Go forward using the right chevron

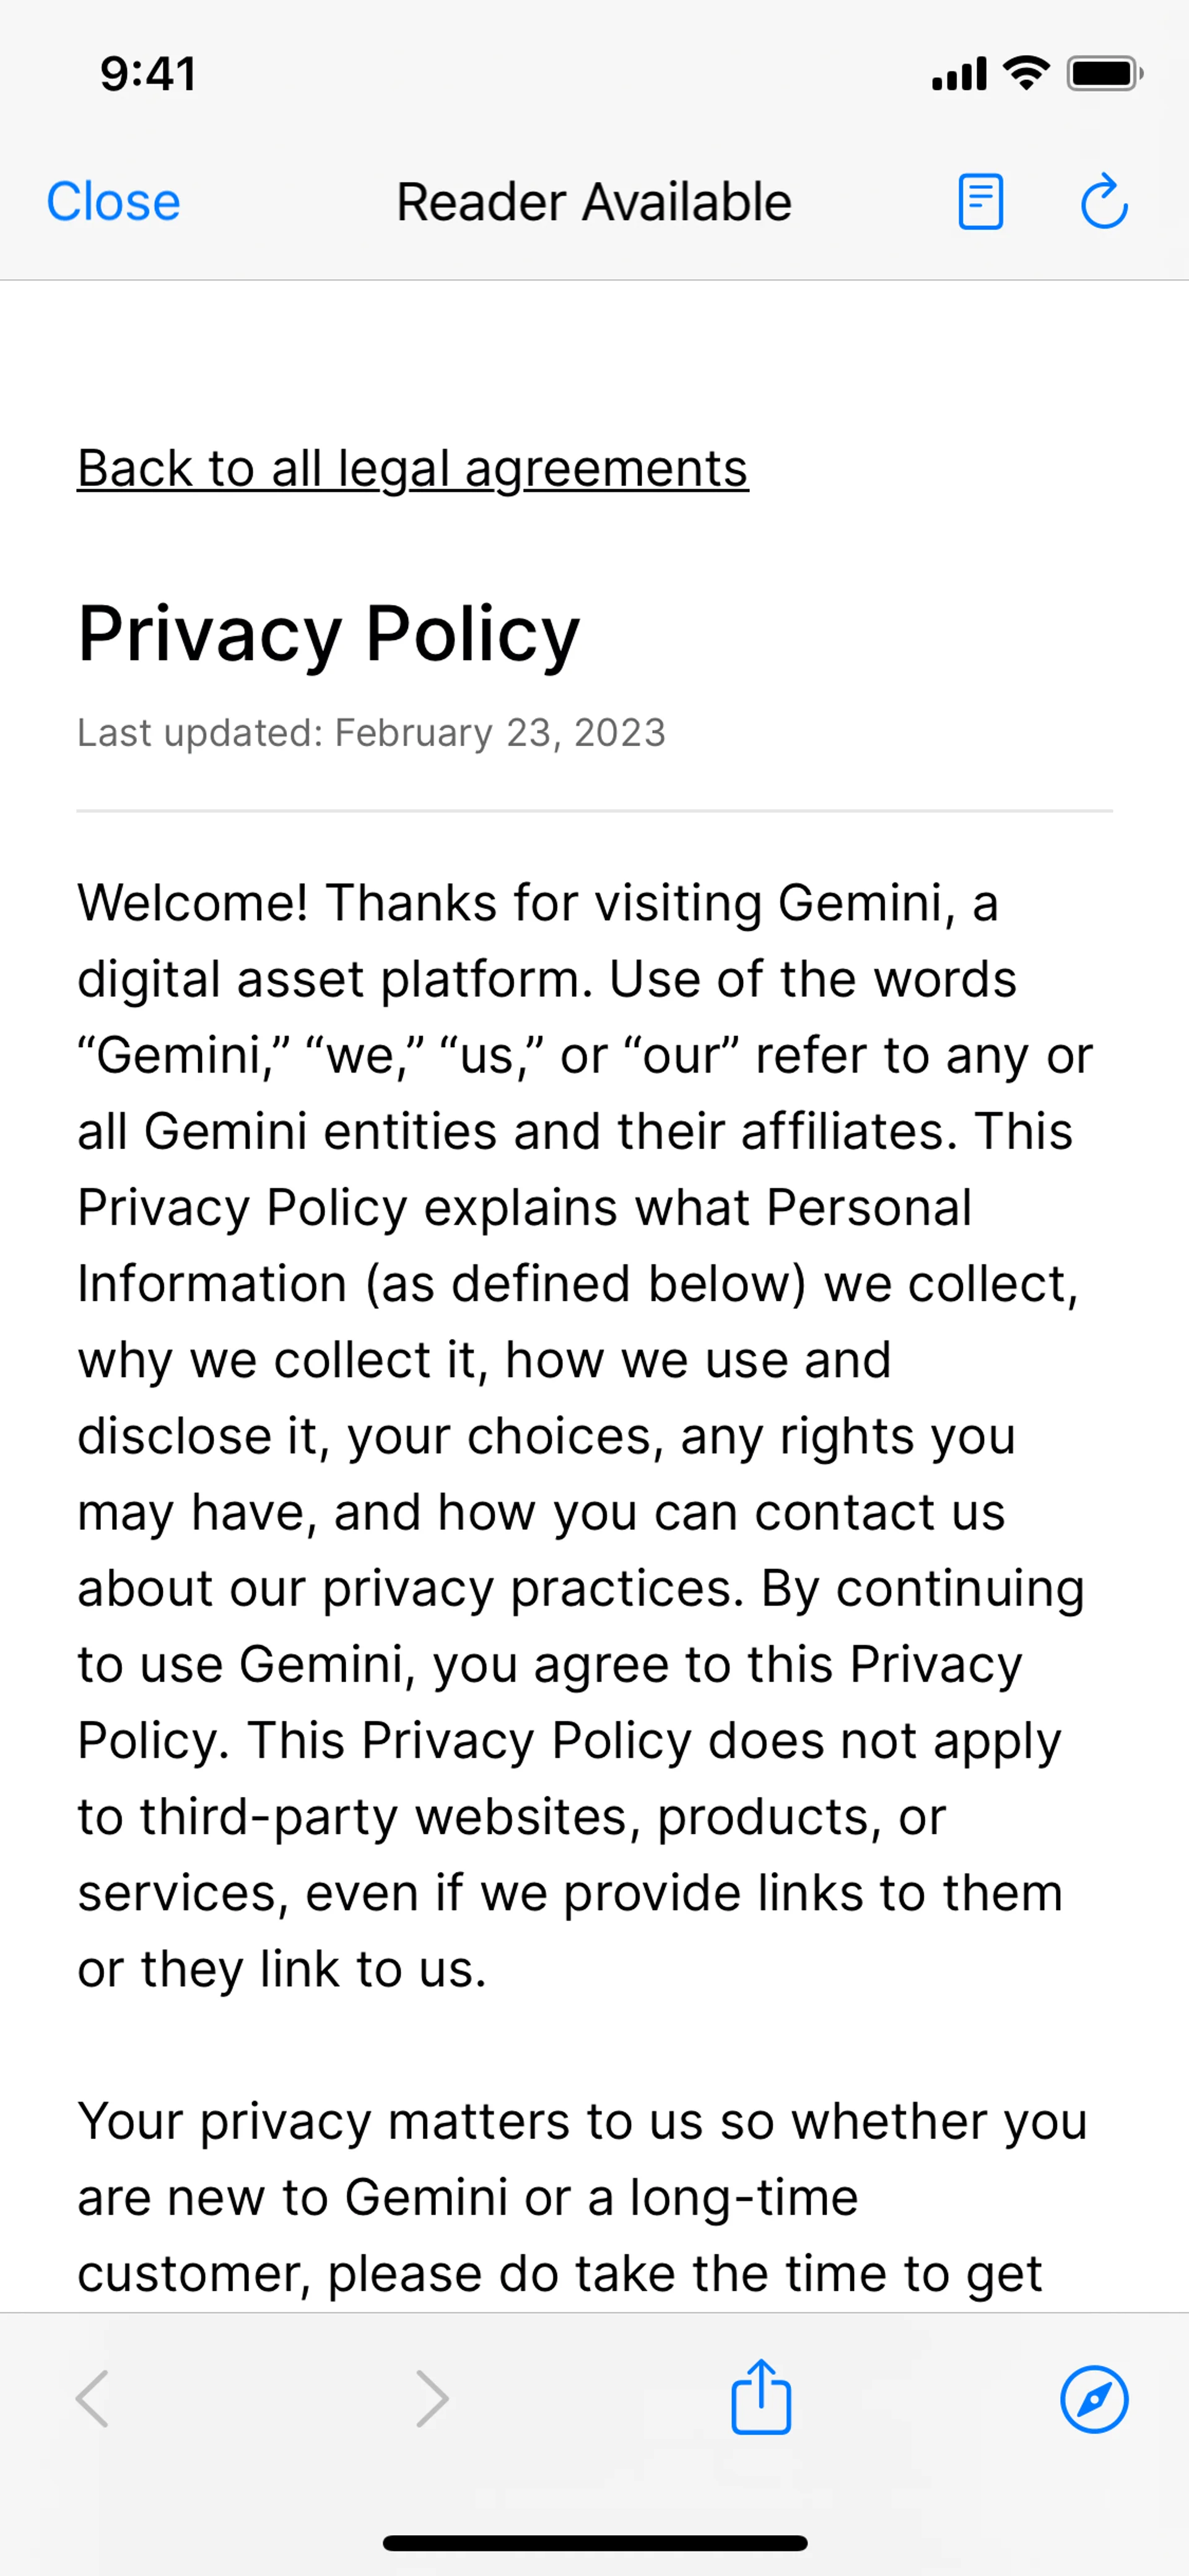pyautogui.click(x=432, y=2398)
